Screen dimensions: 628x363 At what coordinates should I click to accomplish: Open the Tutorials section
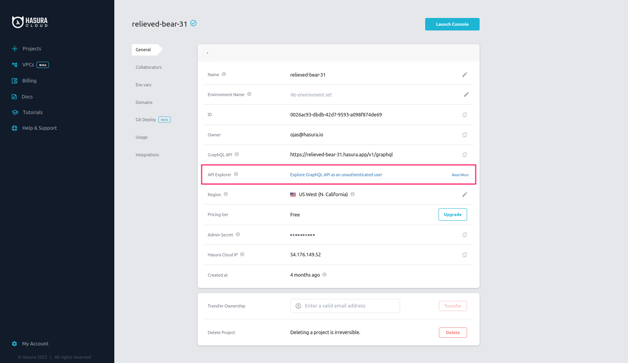coord(32,112)
